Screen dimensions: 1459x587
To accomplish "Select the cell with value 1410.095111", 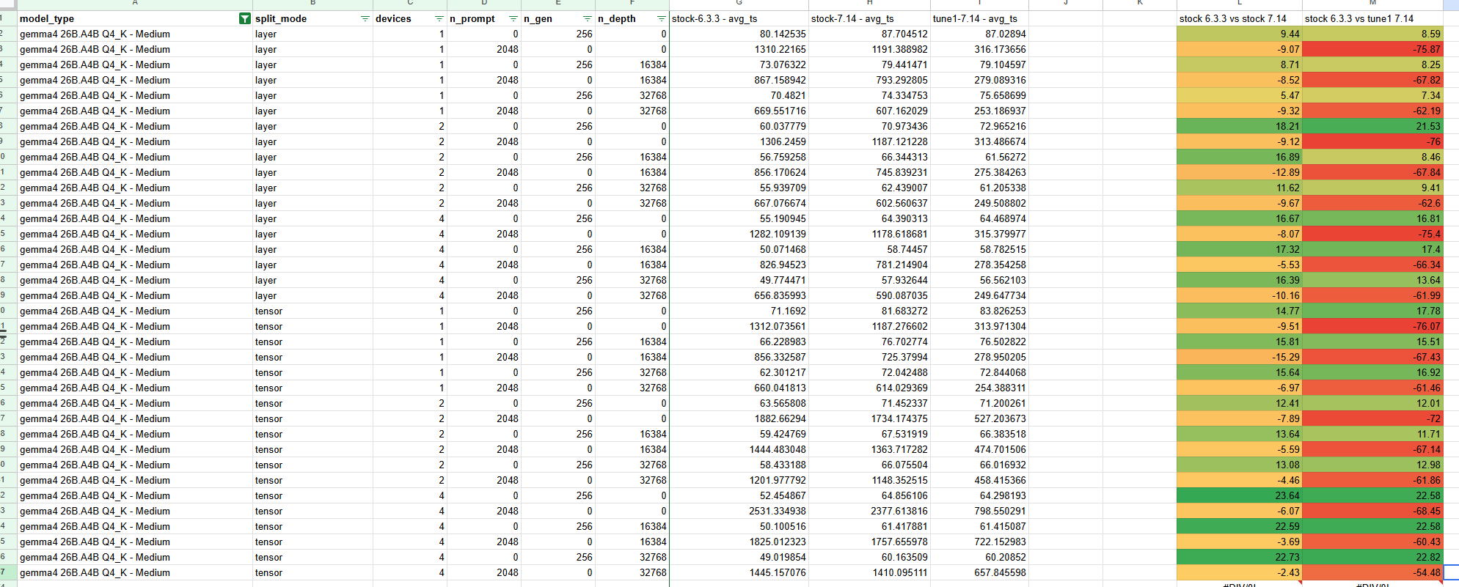I will click(x=869, y=572).
